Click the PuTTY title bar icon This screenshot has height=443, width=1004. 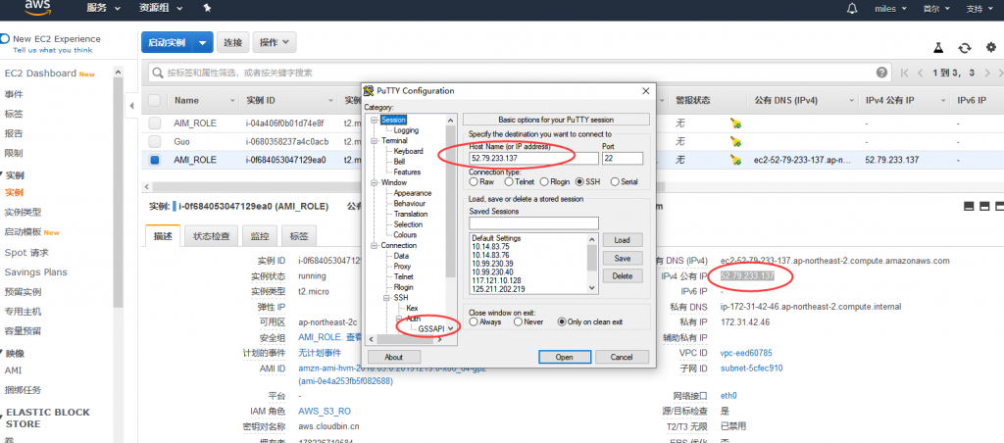[369, 90]
